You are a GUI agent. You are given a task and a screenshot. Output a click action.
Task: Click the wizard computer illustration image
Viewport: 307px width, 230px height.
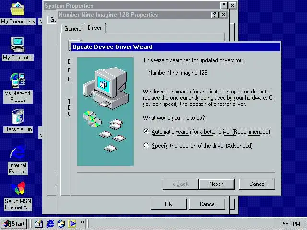pyautogui.click(x=106, y=112)
